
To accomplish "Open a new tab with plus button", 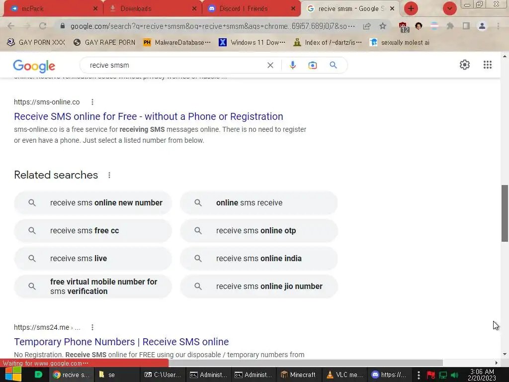I will (411, 8).
